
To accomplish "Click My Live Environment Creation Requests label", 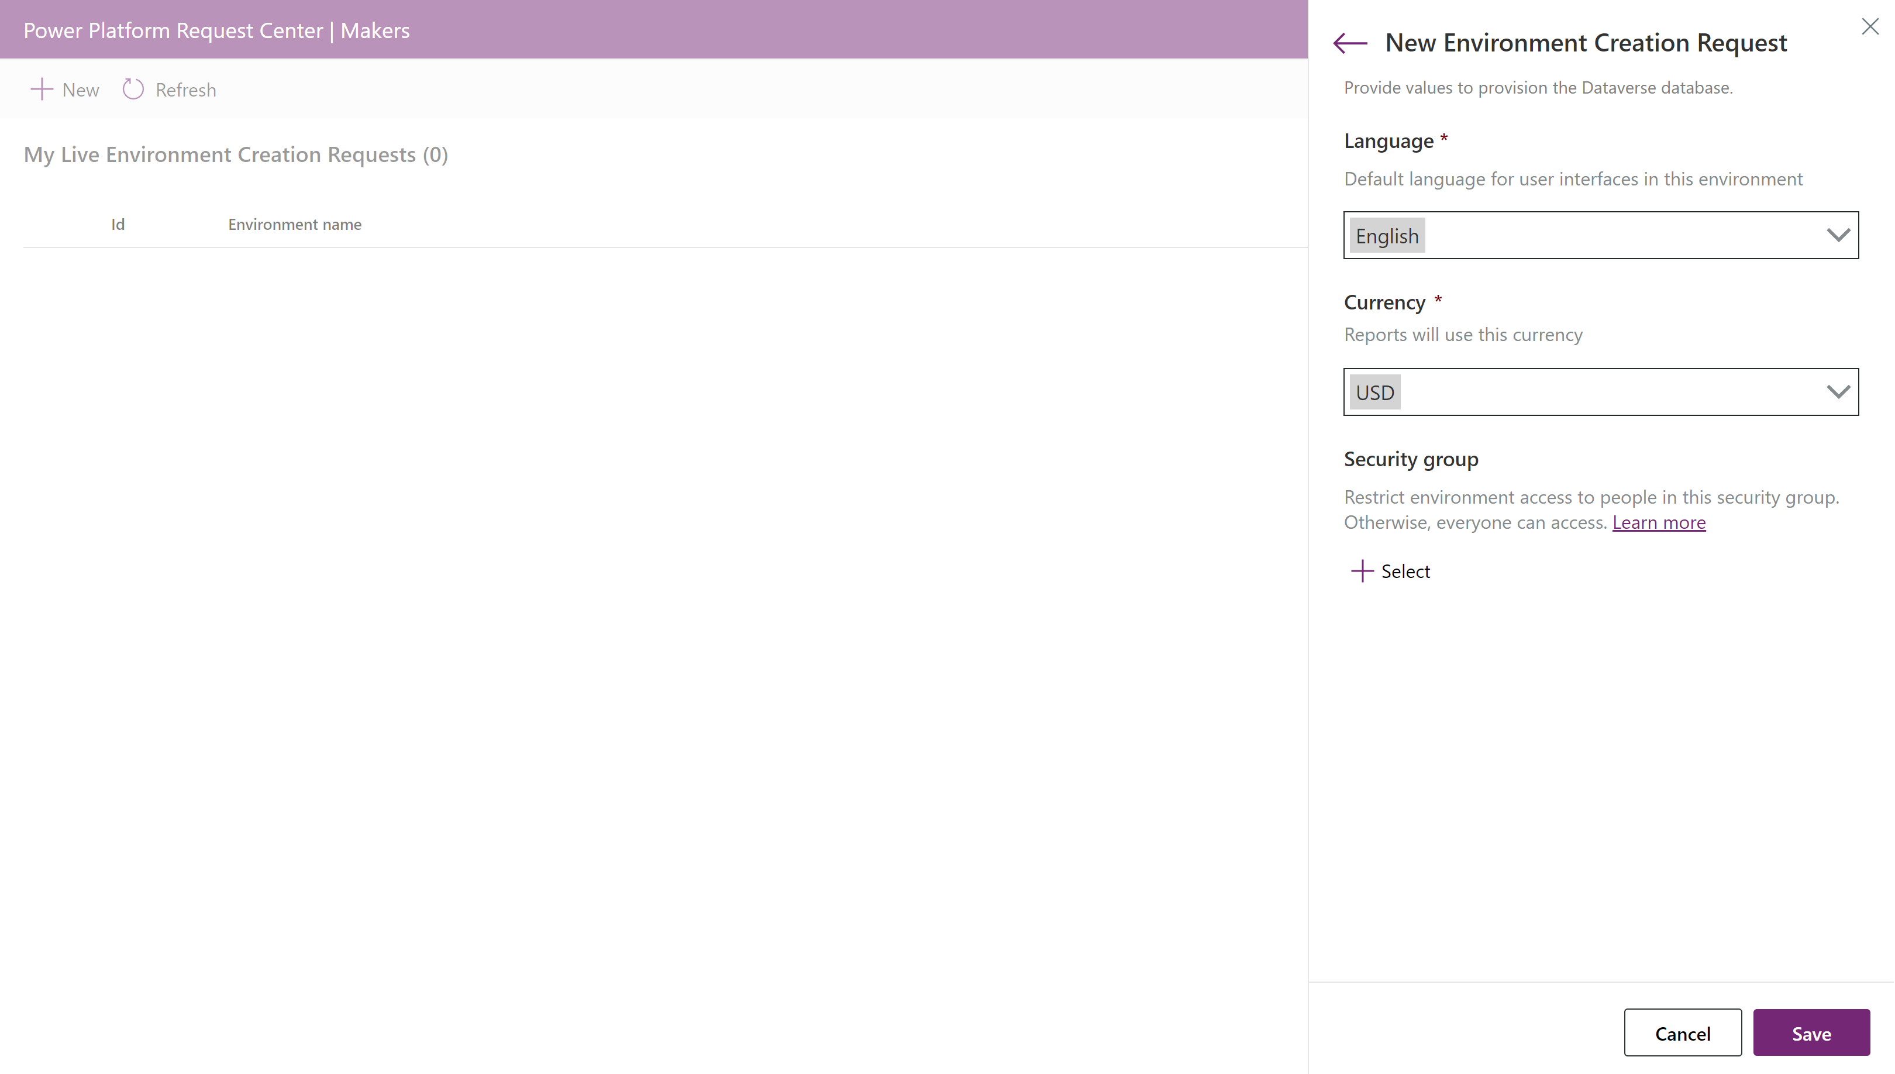I will click(236, 154).
